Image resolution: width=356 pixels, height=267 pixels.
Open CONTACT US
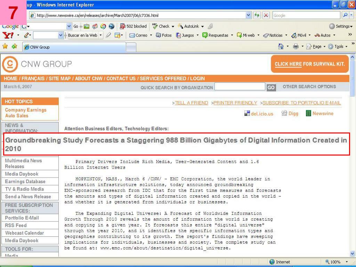point(121,79)
